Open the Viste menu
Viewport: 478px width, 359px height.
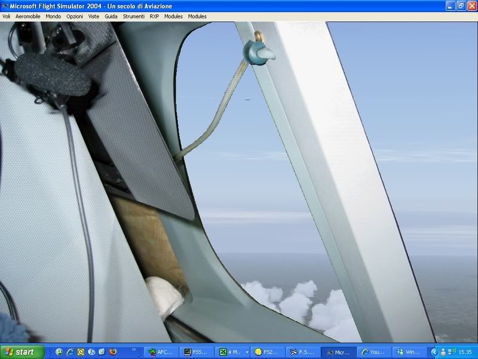(94, 17)
